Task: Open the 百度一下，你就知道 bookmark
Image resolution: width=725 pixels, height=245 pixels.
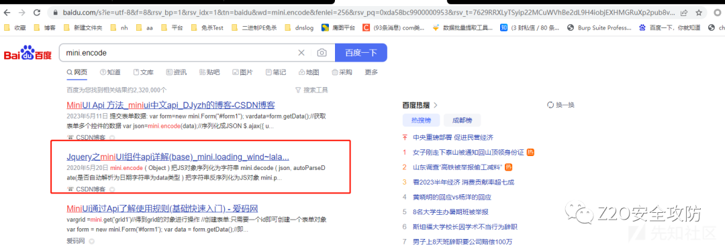Action: 669,27
